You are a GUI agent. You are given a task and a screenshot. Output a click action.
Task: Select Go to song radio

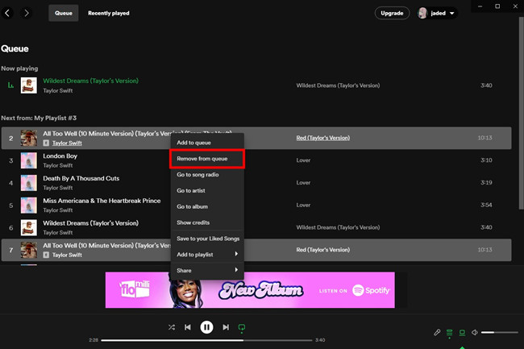click(207, 175)
